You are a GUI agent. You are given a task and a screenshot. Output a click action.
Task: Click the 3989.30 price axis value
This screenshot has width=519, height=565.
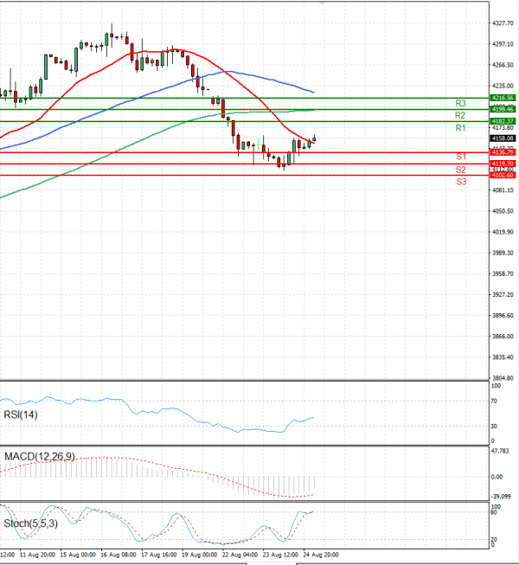tap(503, 253)
